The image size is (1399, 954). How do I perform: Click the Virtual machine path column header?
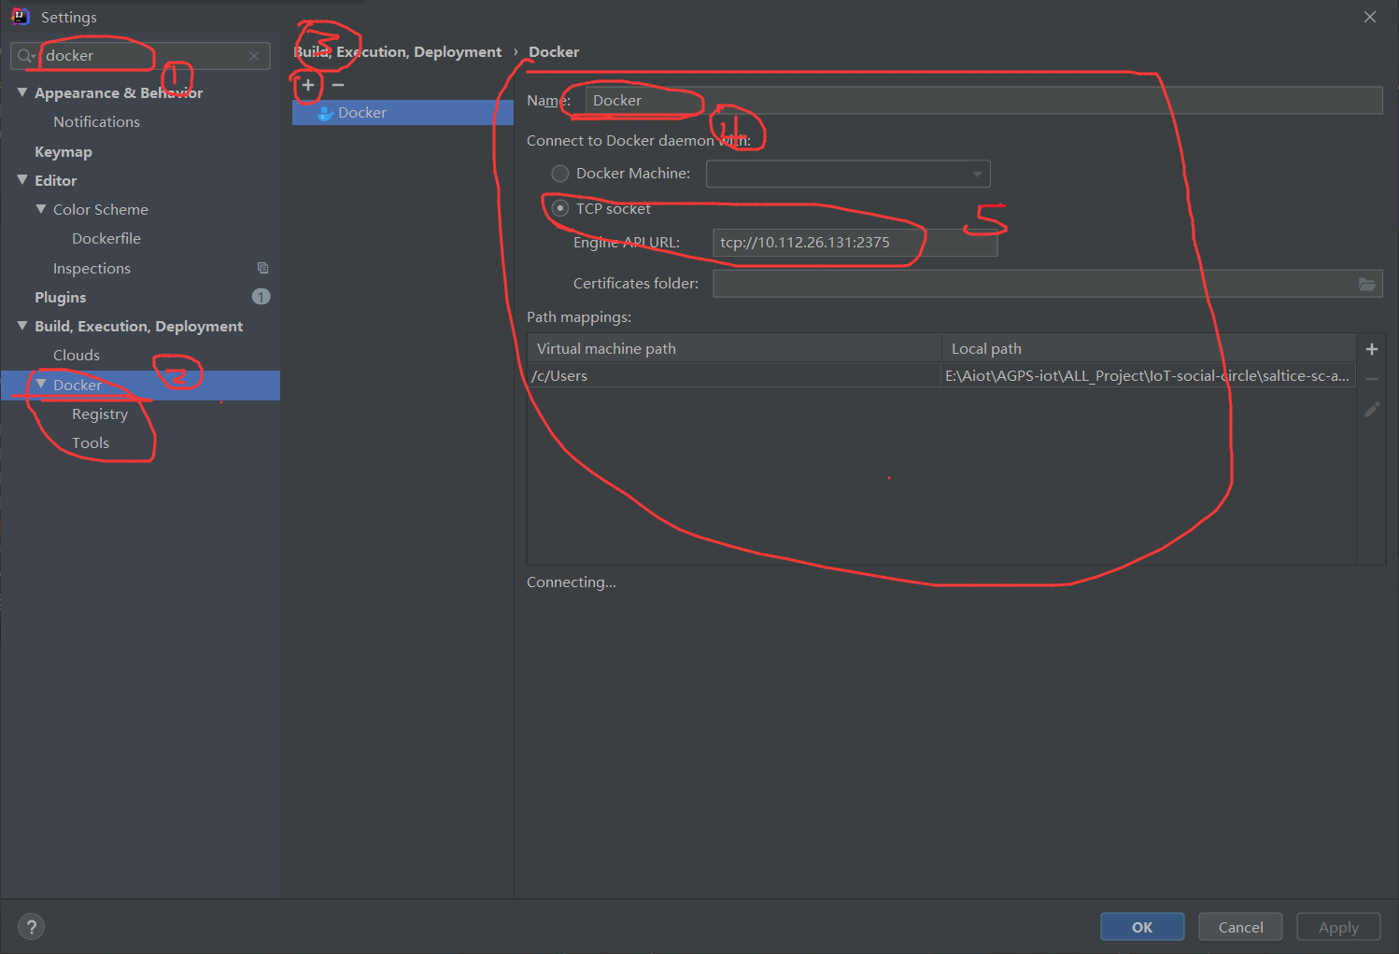[x=734, y=348]
